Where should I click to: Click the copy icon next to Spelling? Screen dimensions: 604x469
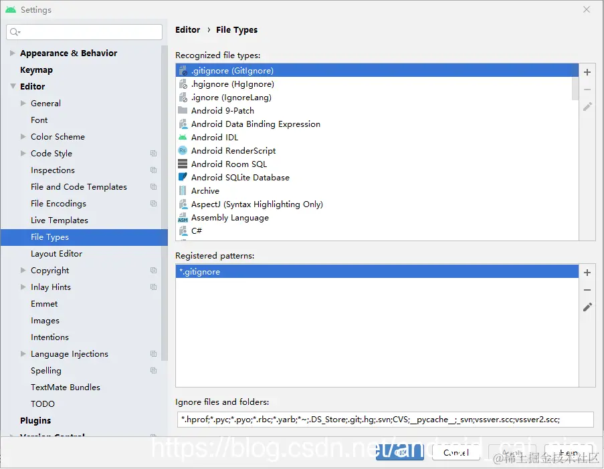tap(153, 371)
